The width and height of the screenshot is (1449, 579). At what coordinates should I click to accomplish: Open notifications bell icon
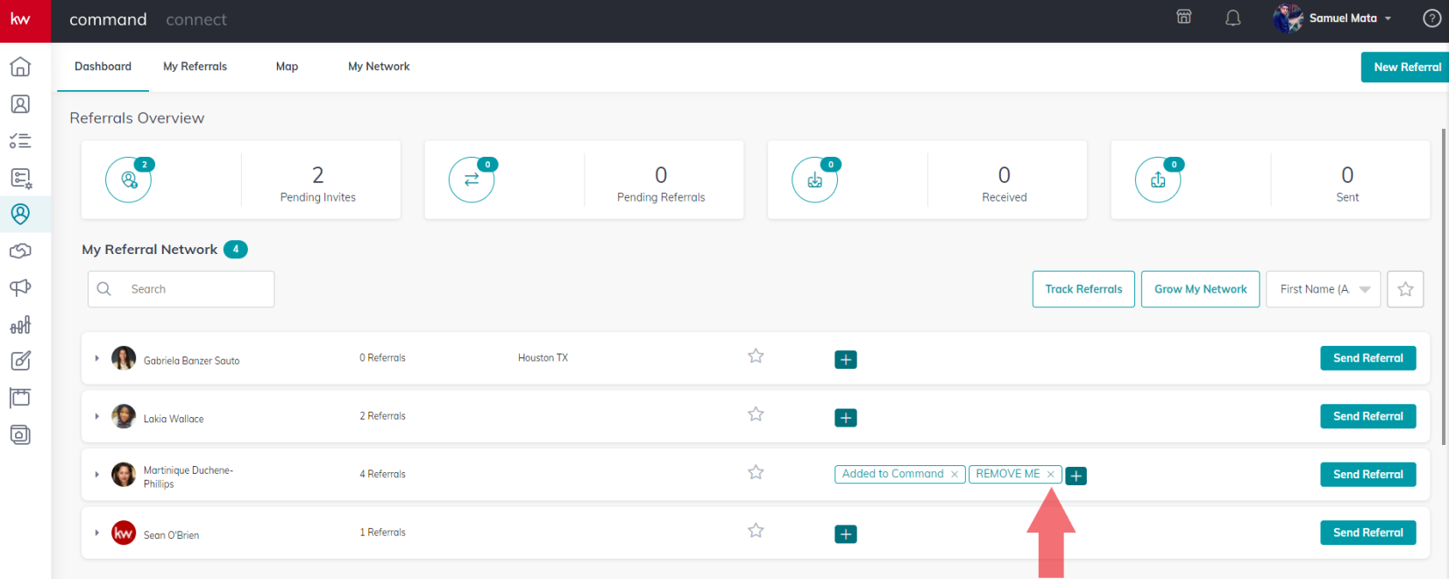[1233, 18]
